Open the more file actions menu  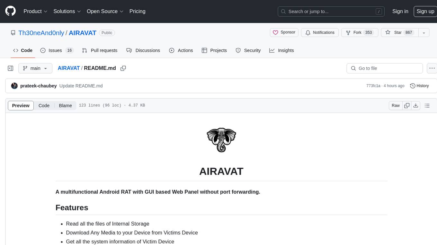[432, 68]
